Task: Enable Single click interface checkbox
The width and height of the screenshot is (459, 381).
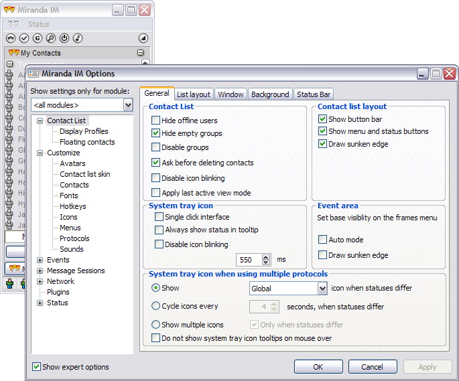Action: [159, 217]
